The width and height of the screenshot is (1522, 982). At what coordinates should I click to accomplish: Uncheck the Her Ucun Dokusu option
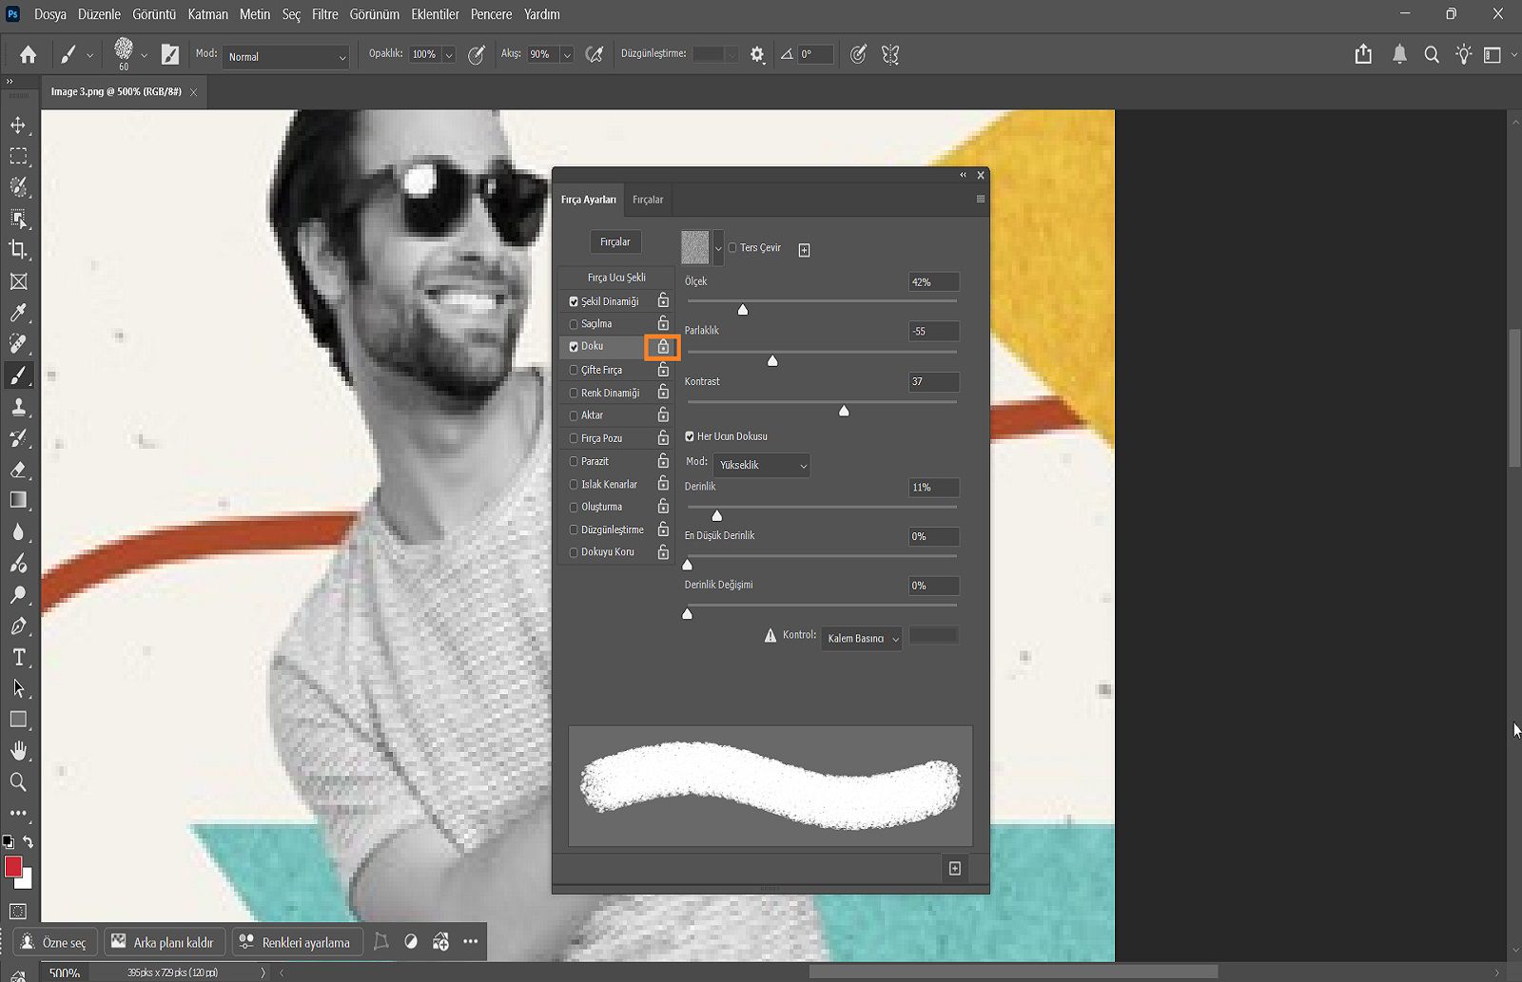(x=689, y=435)
